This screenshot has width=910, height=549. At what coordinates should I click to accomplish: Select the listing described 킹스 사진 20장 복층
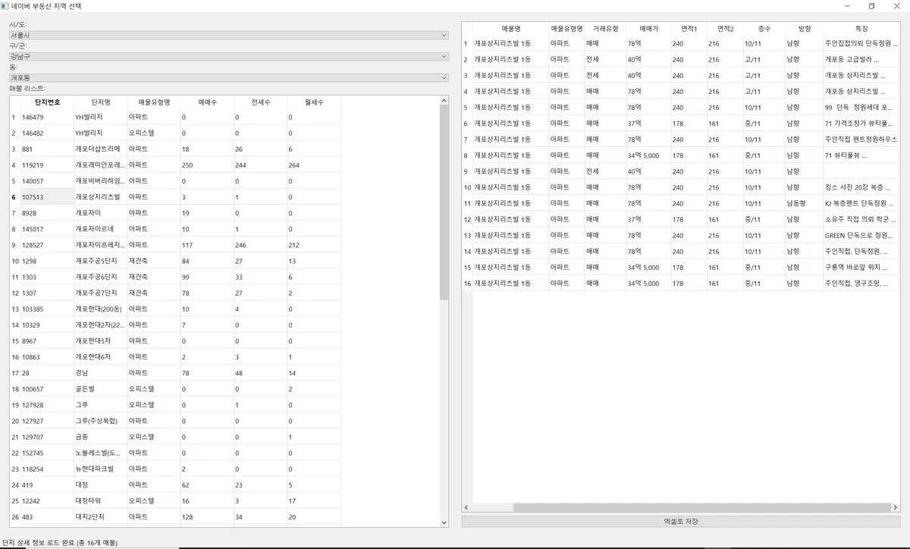(861, 187)
